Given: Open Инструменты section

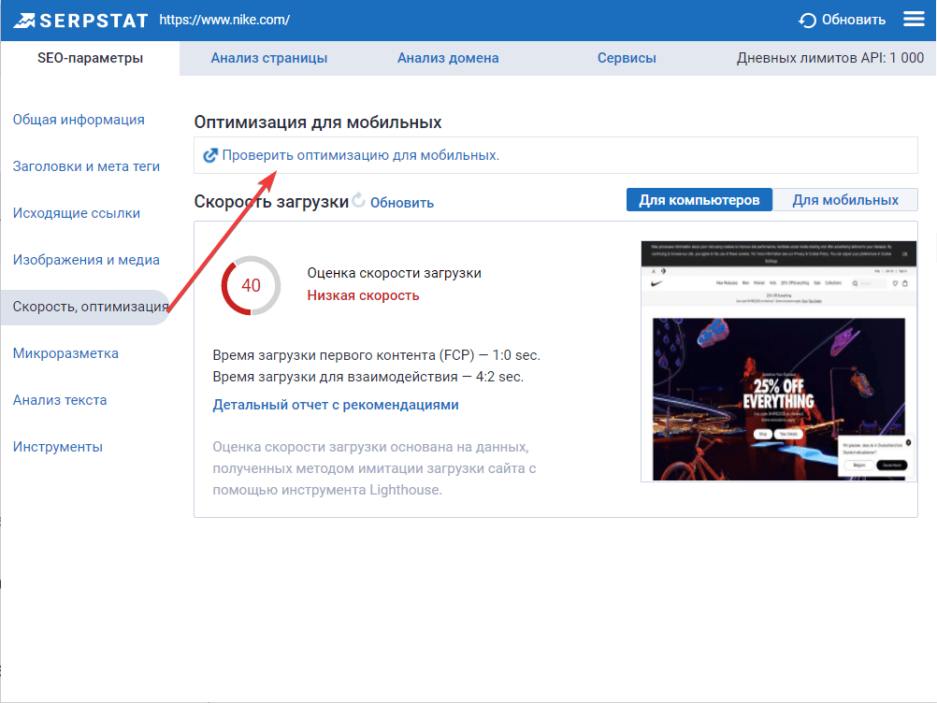Looking at the screenshot, I should coord(57,447).
